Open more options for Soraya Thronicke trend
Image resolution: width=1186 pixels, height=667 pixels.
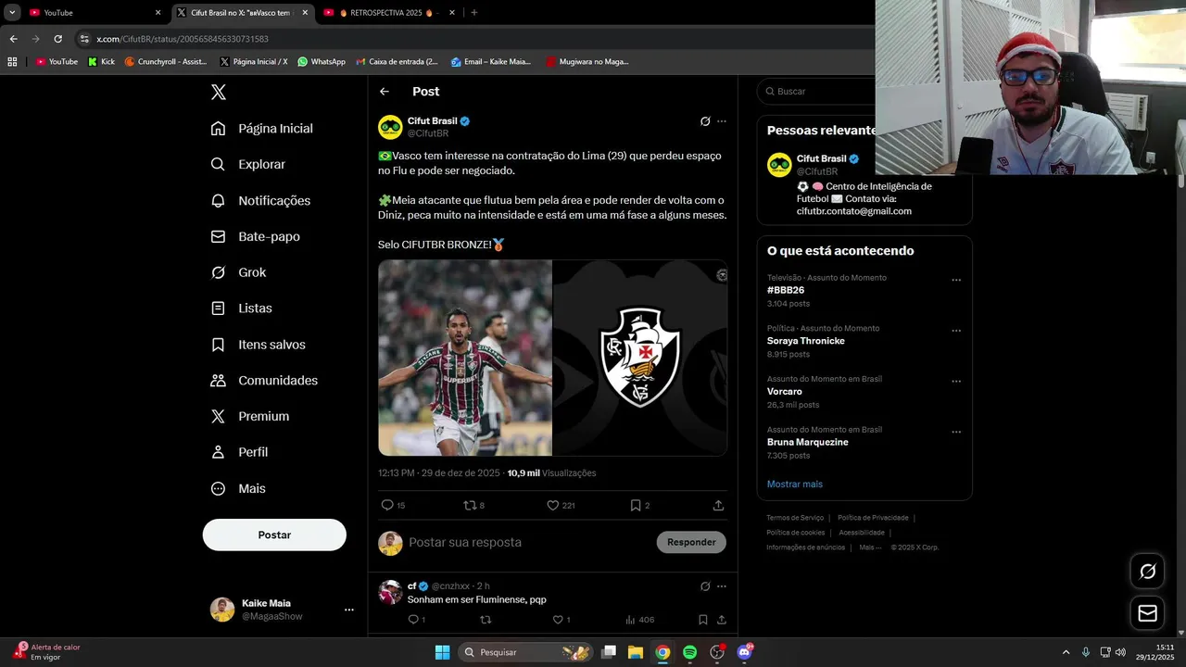click(x=956, y=331)
